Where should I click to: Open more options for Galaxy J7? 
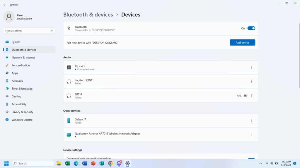pos(251,121)
